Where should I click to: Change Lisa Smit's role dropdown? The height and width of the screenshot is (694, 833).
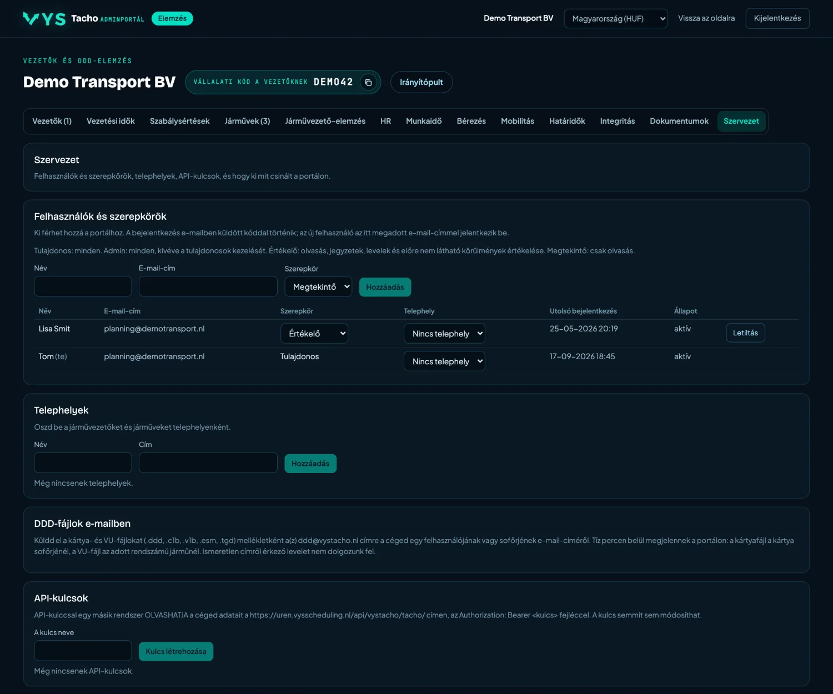click(314, 333)
